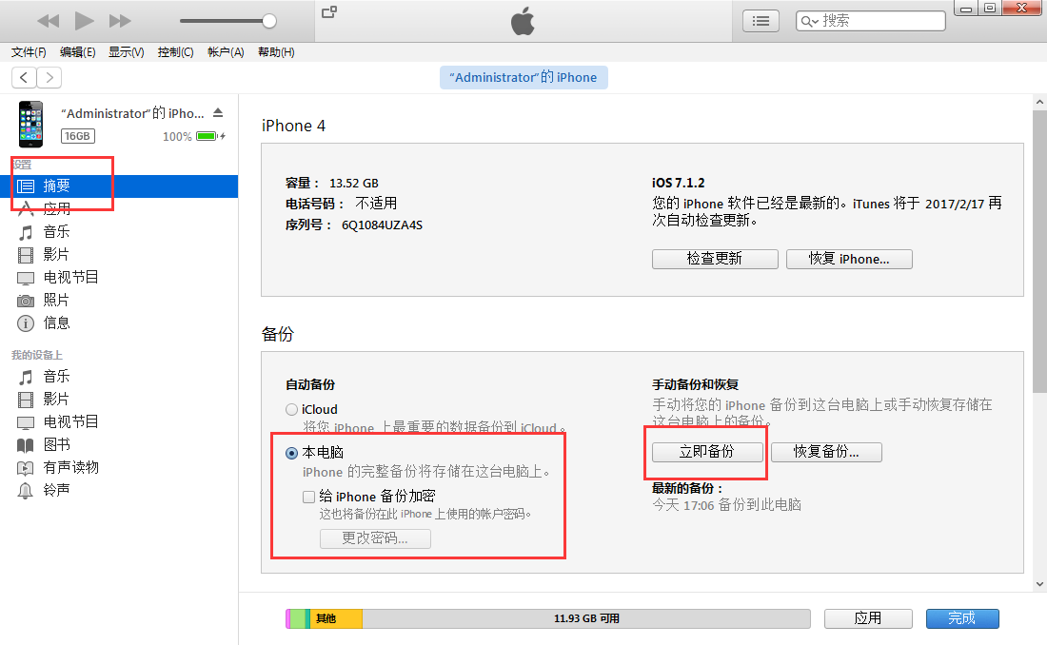Click the 今天 17:06 备份到此电脑 text
Viewport: 1047px width, 645px height.
coord(726,505)
